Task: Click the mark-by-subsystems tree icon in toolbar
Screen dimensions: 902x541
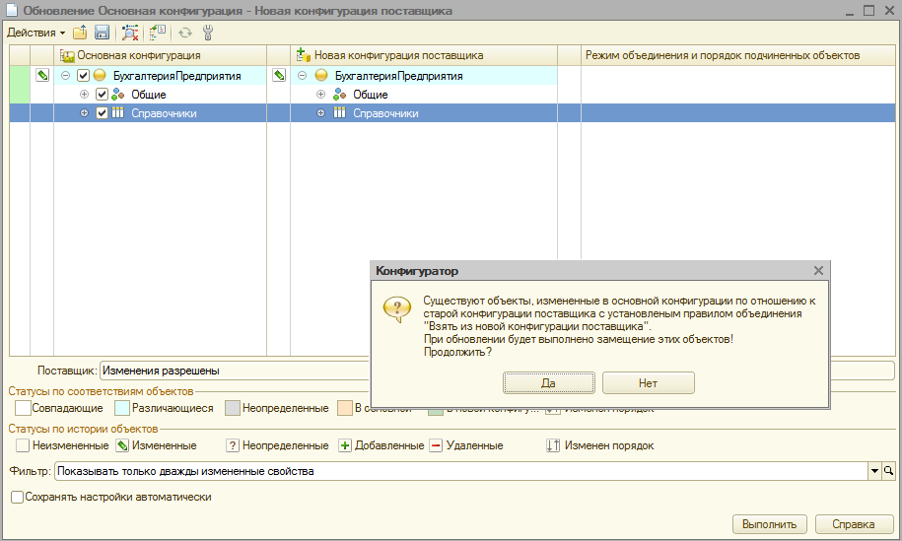Action: [157, 33]
